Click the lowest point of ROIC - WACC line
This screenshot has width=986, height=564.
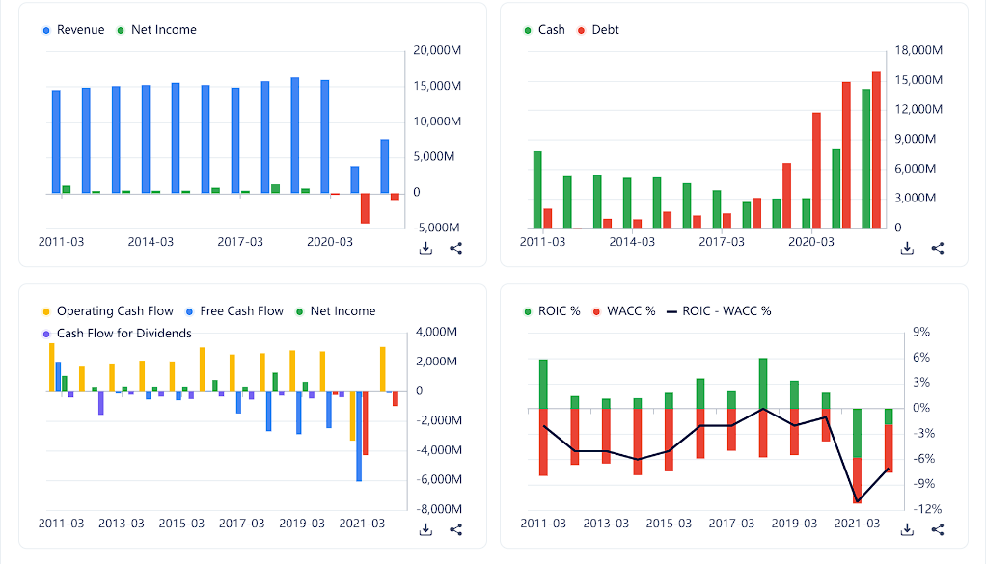point(857,501)
